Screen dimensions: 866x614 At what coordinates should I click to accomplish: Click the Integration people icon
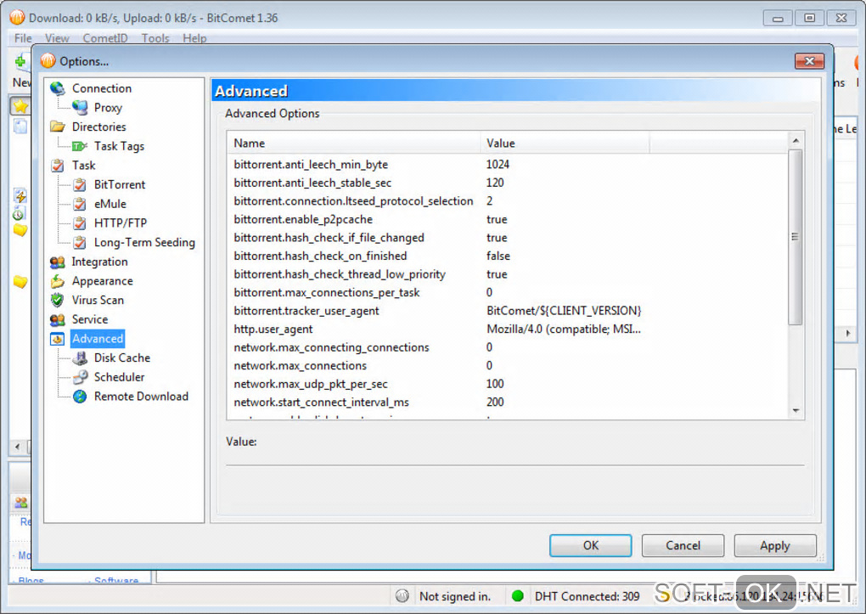(58, 262)
